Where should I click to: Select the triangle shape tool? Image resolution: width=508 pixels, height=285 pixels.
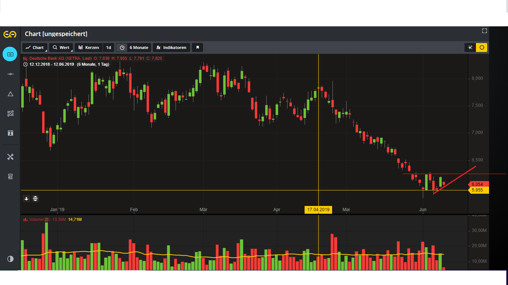tap(10, 94)
